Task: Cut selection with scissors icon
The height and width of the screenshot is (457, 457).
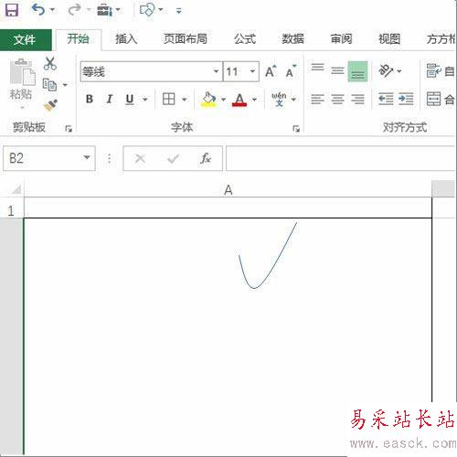Action: pos(50,64)
